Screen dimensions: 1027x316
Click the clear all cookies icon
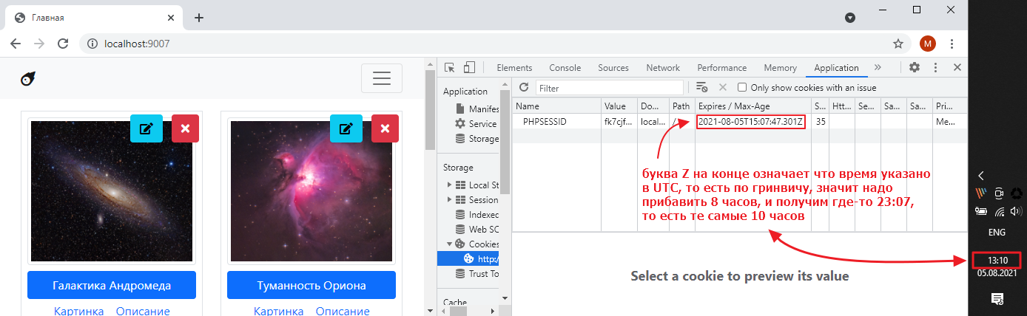click(x=702, y=88)
